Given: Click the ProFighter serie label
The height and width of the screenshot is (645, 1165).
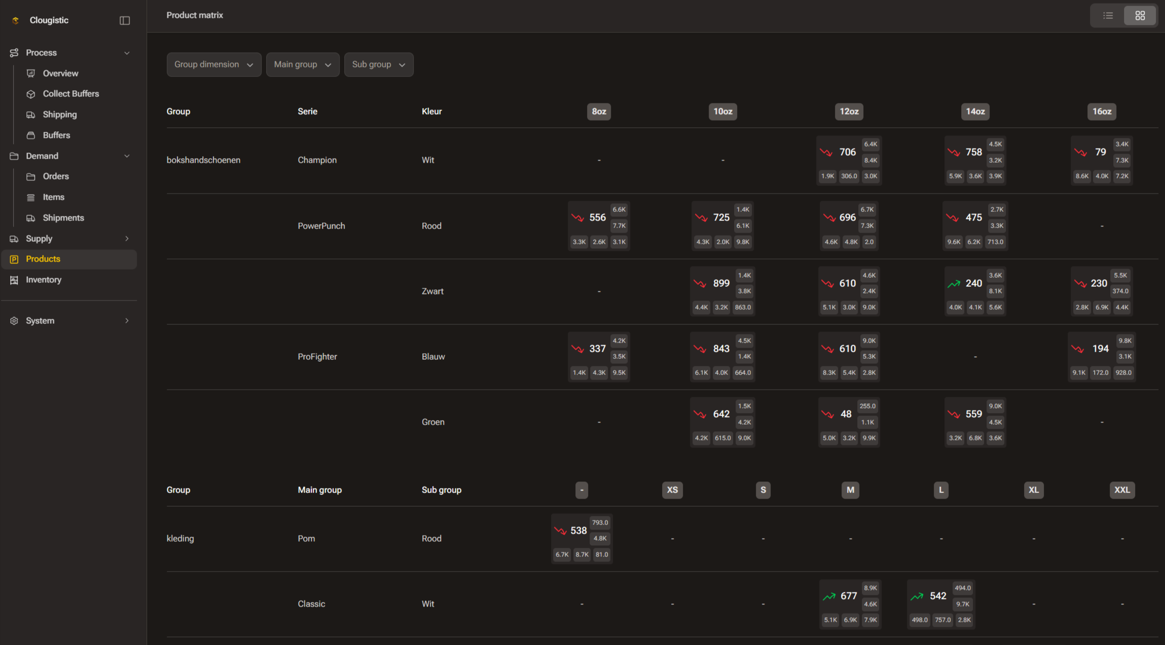Looking at the screenshot, I should [x=317, y=357].
